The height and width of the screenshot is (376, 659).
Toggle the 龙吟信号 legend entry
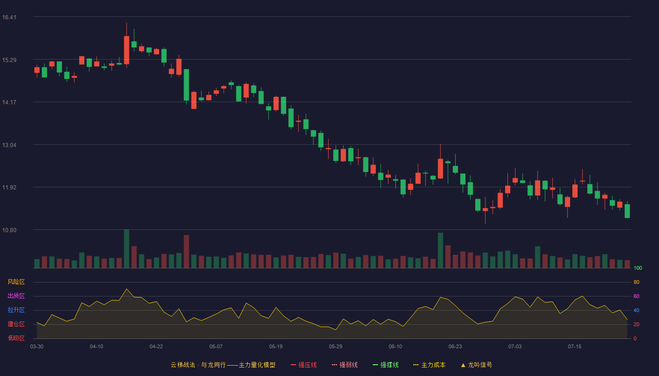coord(476,365)
